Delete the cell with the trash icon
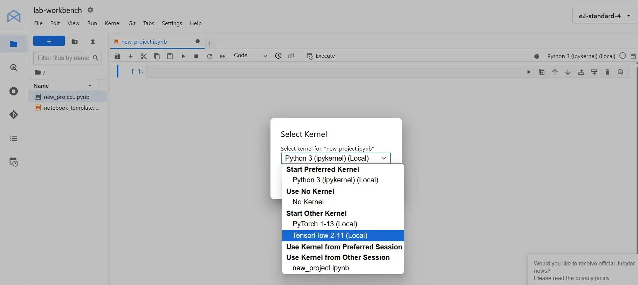This screenshot has width=638, height=285. point(607,72)
